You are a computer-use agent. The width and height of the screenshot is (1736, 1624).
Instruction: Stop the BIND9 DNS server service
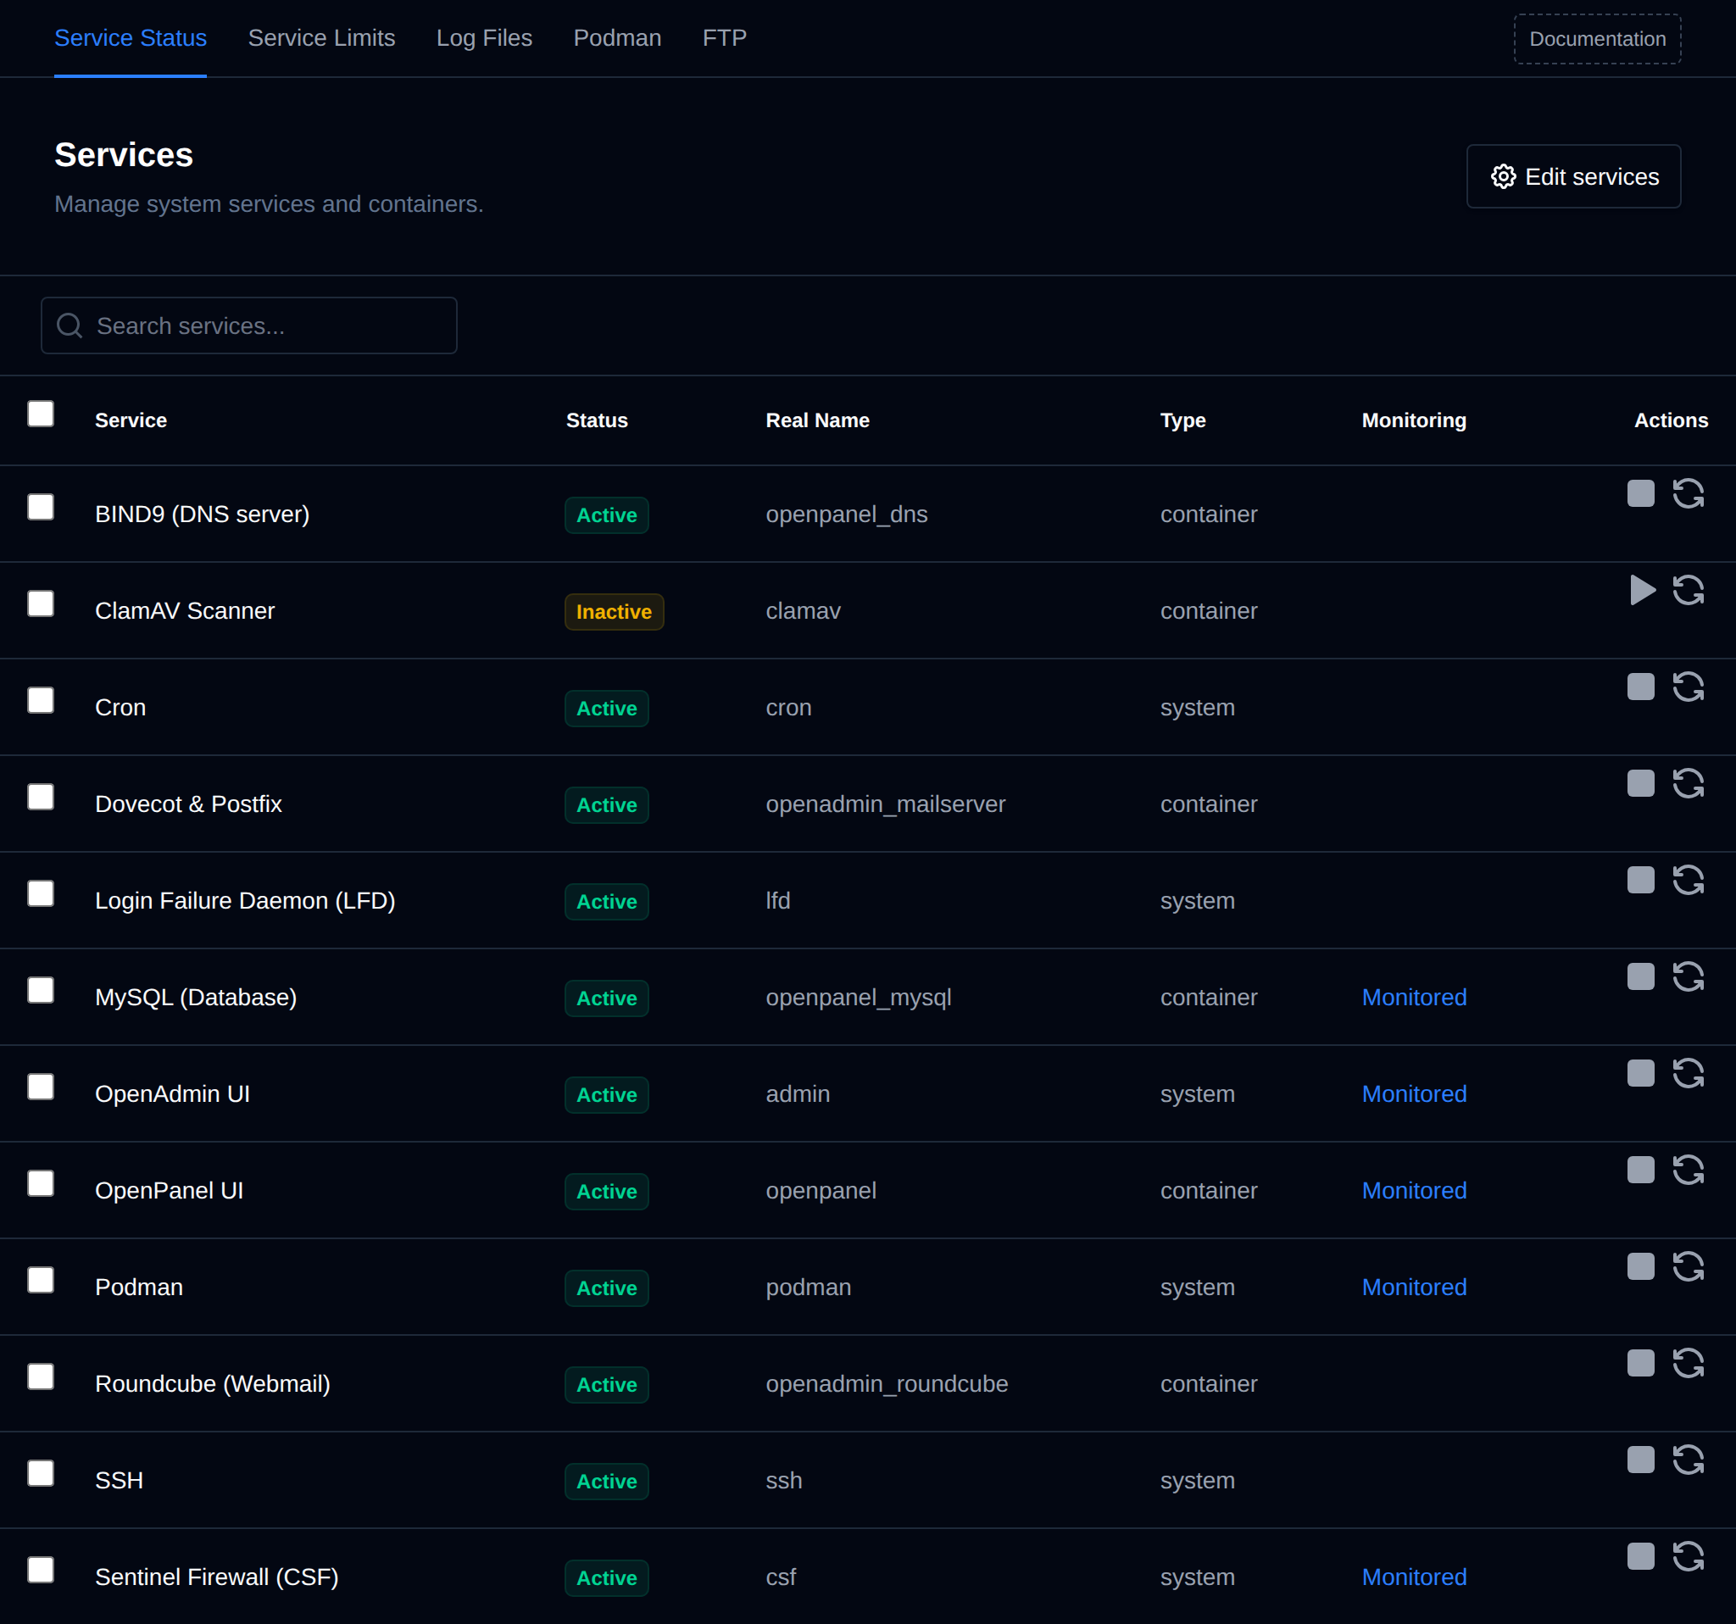point(1641,493)
